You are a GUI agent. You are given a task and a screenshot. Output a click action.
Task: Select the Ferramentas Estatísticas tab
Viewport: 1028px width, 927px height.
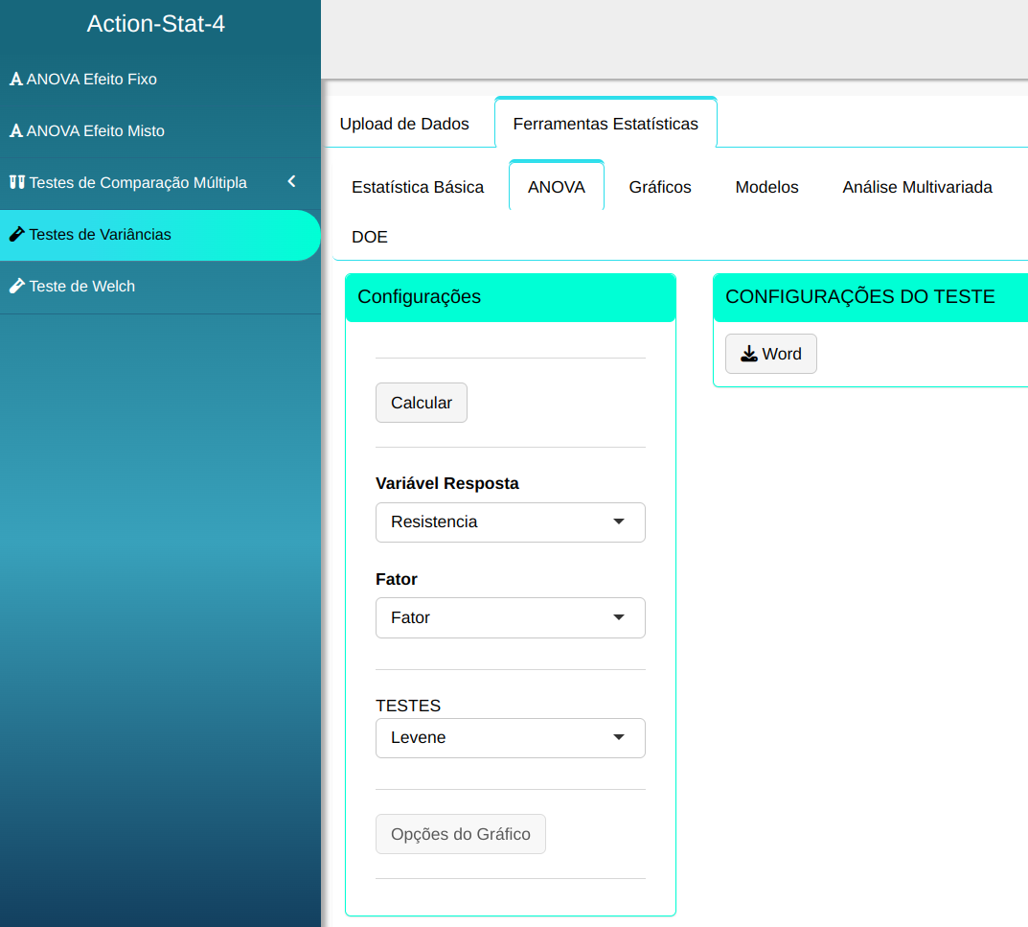[605, 124]
